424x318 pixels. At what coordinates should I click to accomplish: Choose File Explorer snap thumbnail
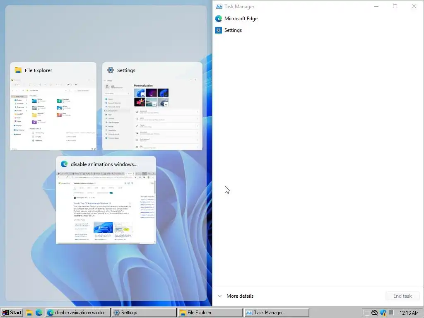[53, 106]
